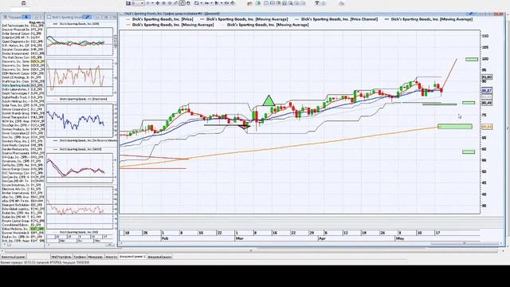This screenshot has height=287, width=510.
Task: Select Editas Medicine row
Action: pos(22,229)
